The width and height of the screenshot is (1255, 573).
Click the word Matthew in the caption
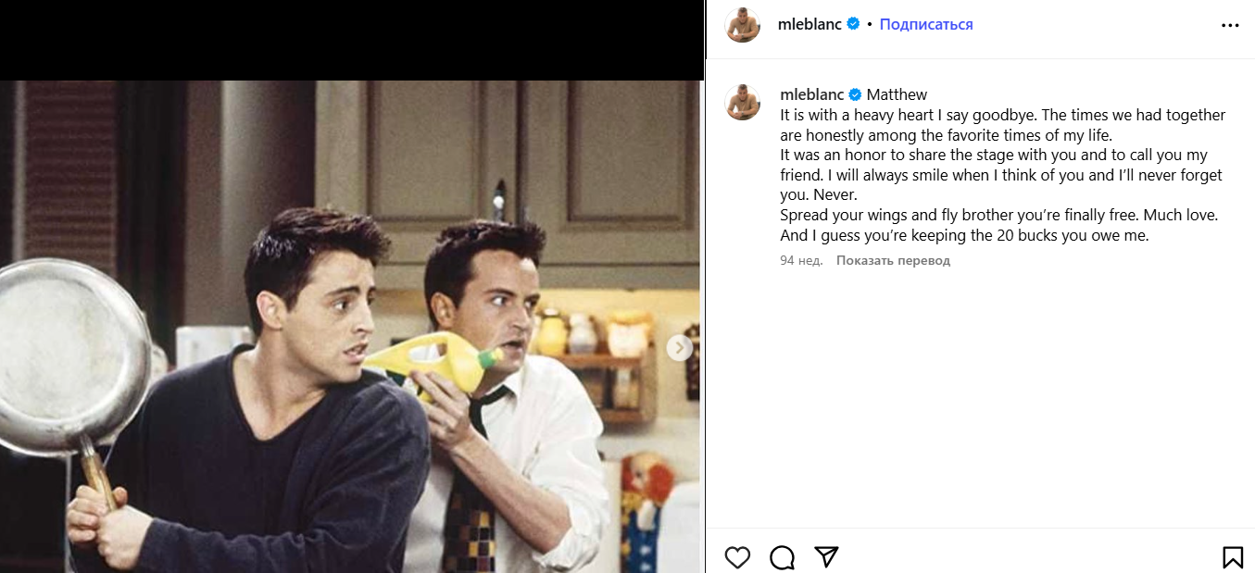(897, 94)
